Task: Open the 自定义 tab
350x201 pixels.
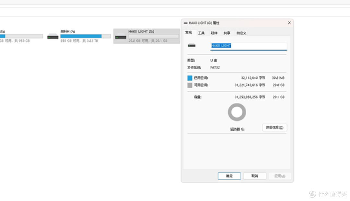Action: click(x=241, y=33)
